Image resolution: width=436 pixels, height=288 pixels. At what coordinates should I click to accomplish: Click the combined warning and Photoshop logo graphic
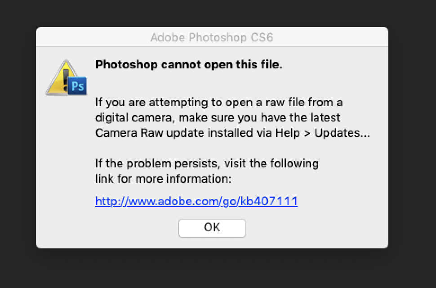point(66,77)
